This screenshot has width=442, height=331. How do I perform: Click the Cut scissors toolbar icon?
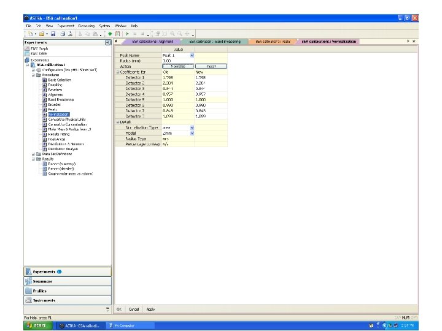pos(80,34)
